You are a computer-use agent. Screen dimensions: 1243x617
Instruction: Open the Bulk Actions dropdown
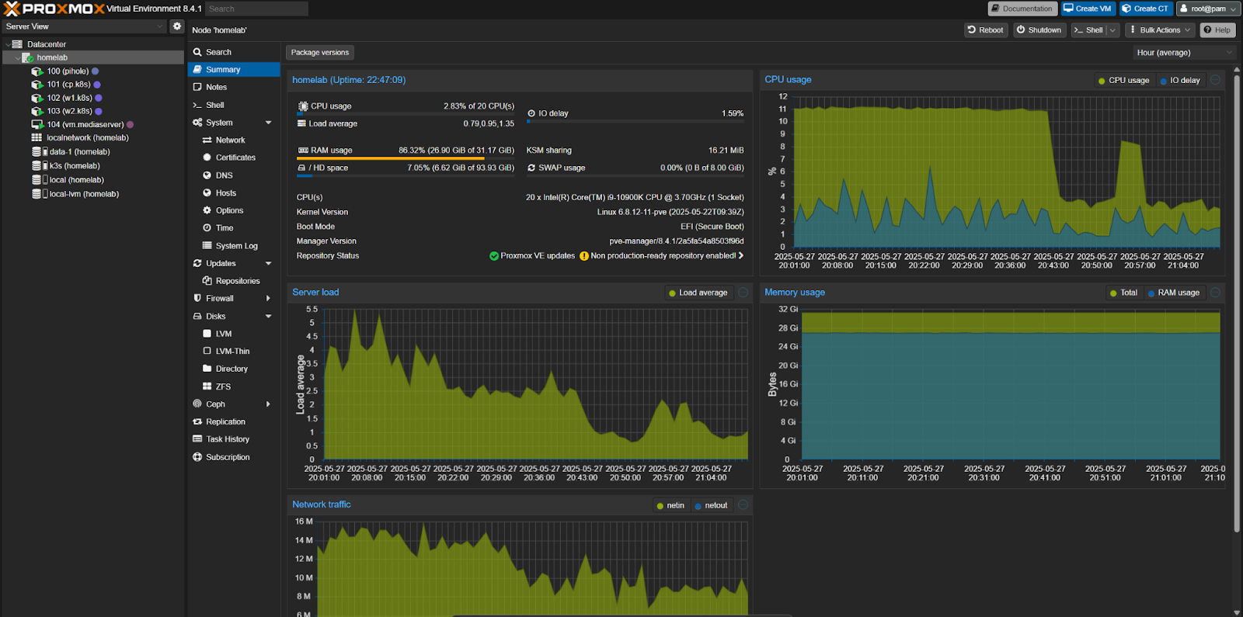1161,30
